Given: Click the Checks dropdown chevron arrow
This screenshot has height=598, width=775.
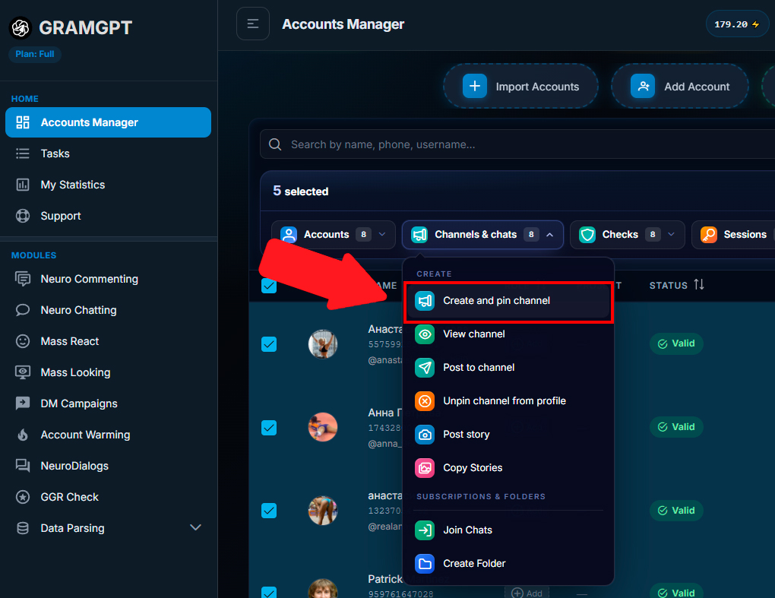Looking at the screenshot, I should click(x=671, y=234).
